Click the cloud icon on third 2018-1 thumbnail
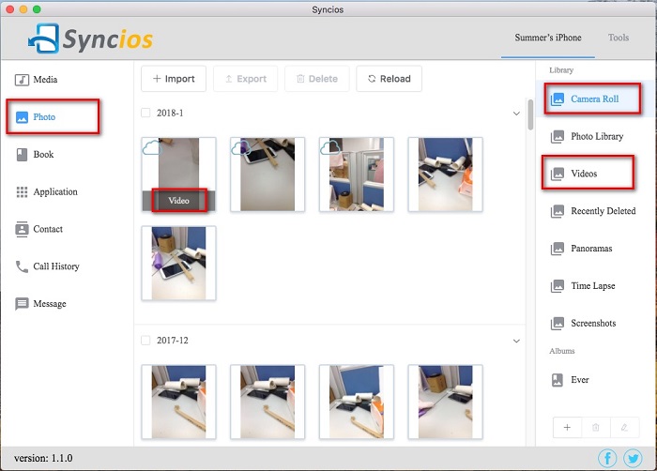Screen dimensions: 657x471 pyautogui.click(x=329, y=147)
